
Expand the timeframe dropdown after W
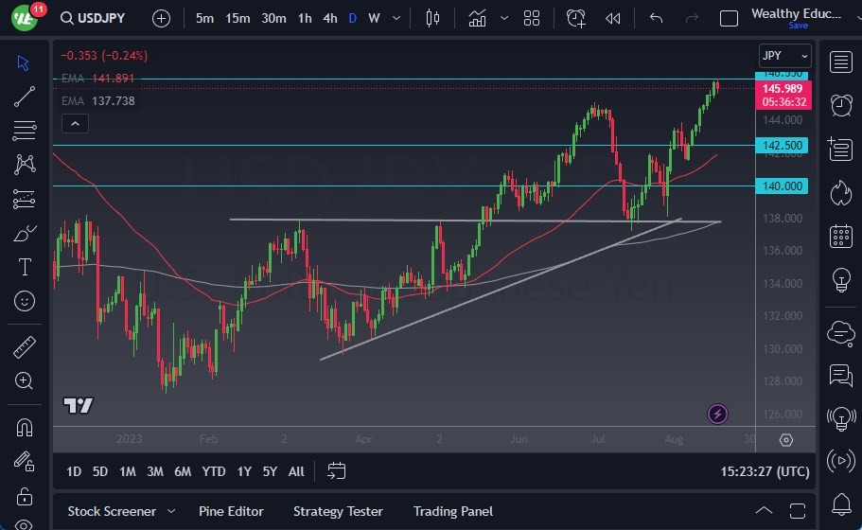click(x=398, y=18)
